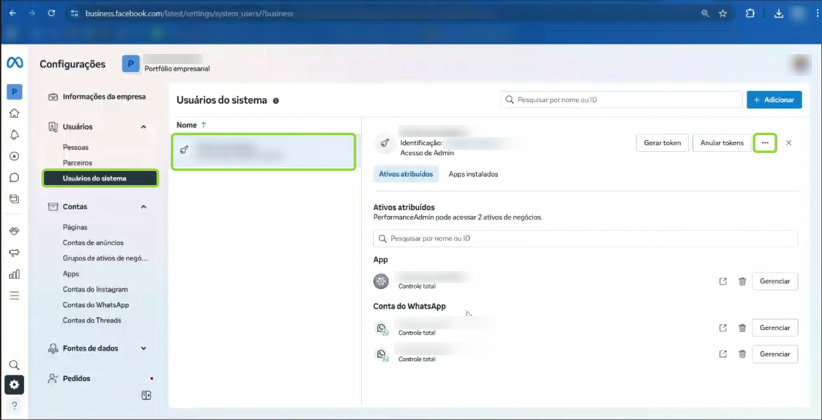
Task: Collapse the Usuários section
Action: [x=143, y=127]
